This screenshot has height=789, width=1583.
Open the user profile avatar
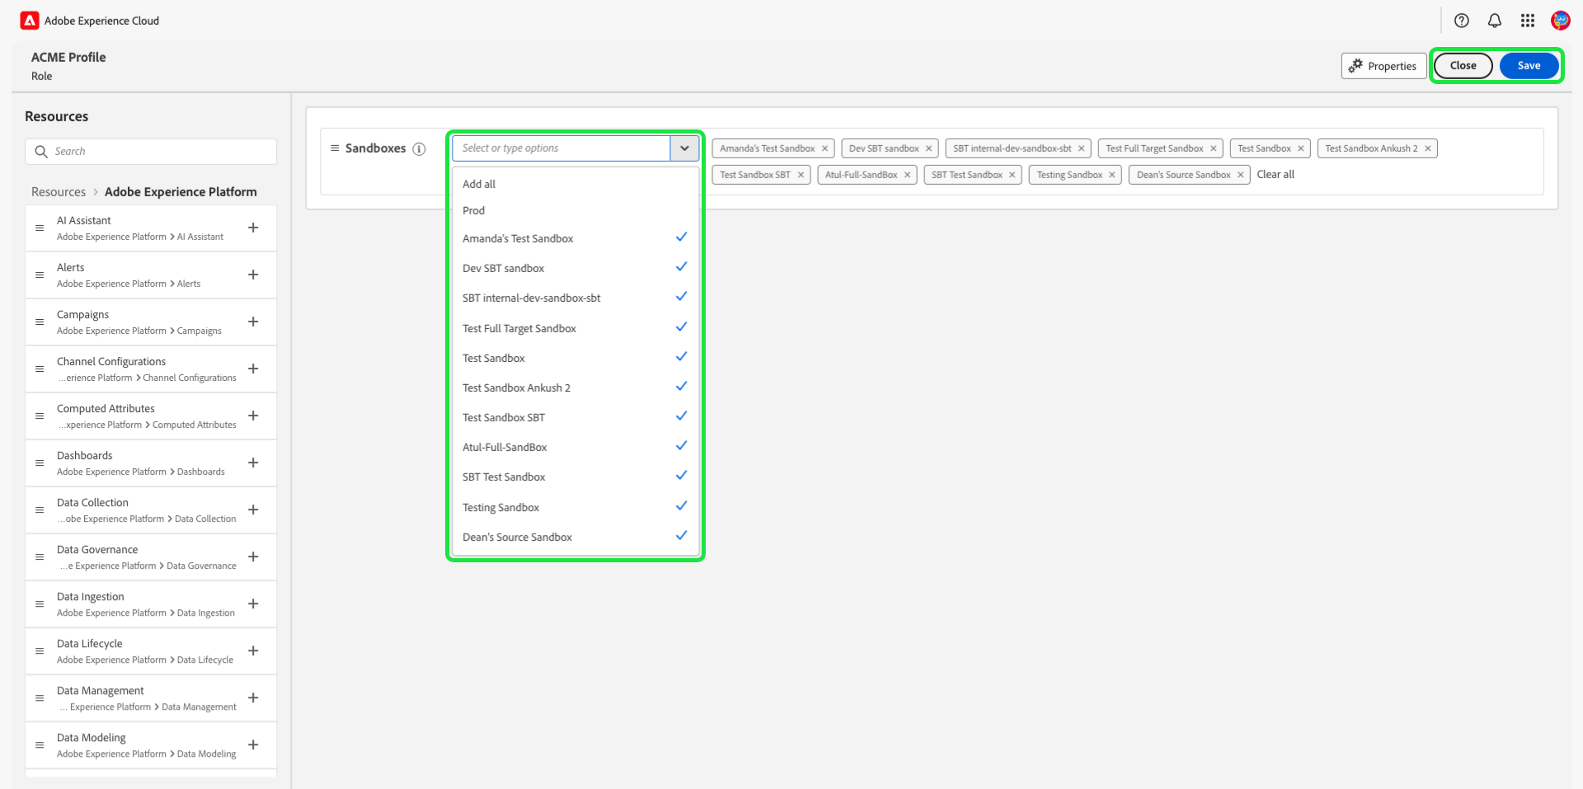(x=1560, y=21)
